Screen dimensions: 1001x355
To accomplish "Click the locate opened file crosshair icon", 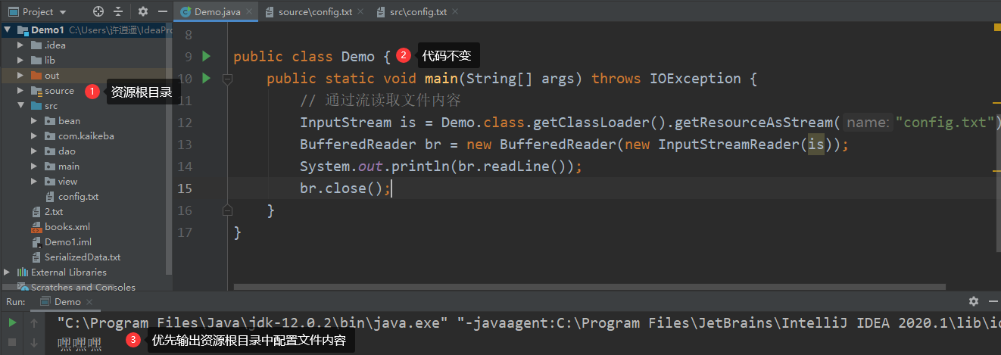I will (x=98, y=11).
